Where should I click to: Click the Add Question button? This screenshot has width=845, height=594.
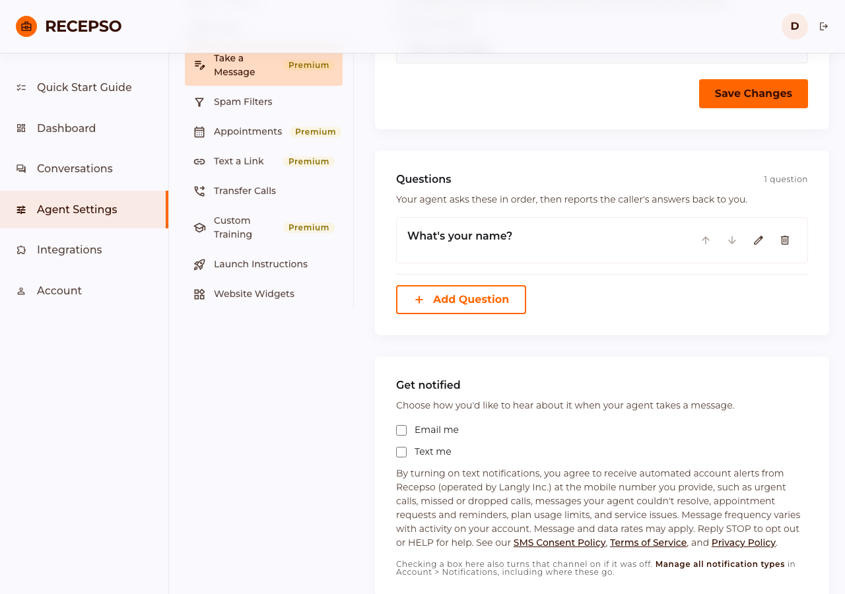[x=461, y=300]
